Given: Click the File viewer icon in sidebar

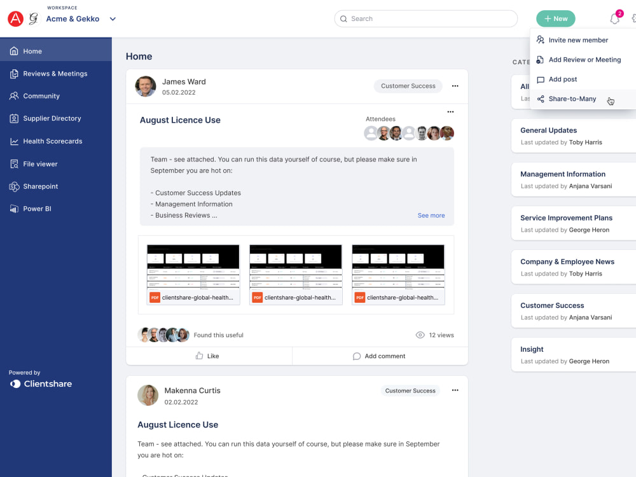Looking at the screenshot, I should [x=14, y=164].
